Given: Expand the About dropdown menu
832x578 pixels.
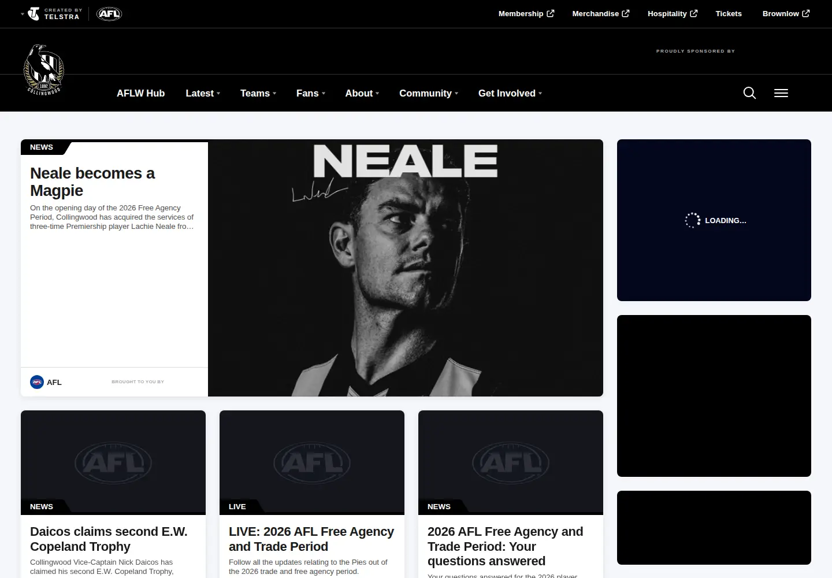Looking at the screenshot, I should pyautogui.click(x=362, y=93).
